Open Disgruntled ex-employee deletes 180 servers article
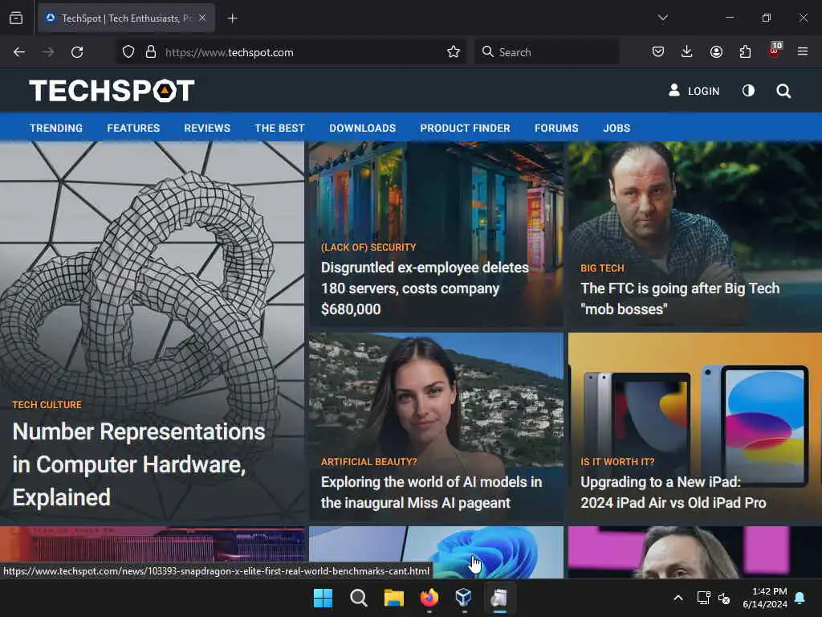Screen dimensions: 822x617 pyautogui.click(x=425, y=288)
